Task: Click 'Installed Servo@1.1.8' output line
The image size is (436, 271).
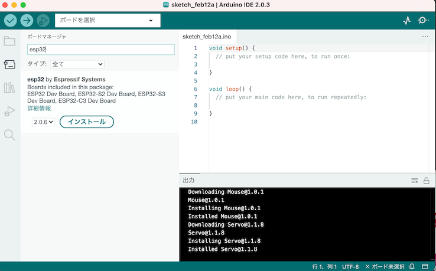Action: [x=223, y=249]
